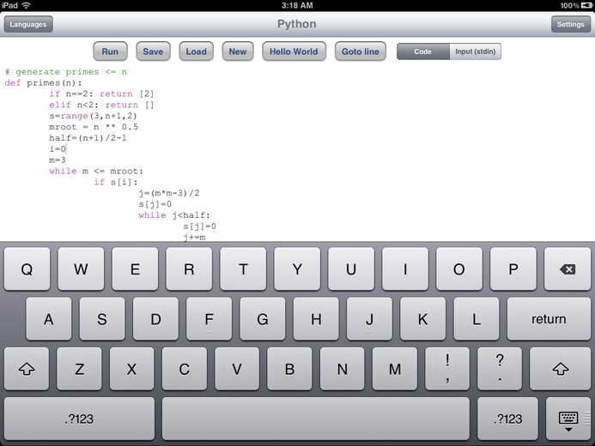Tap the H key

pyautogui.click(x=316, y=319)
